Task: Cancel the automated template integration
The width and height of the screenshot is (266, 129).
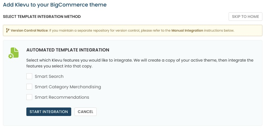Action: tap(86, 112)
